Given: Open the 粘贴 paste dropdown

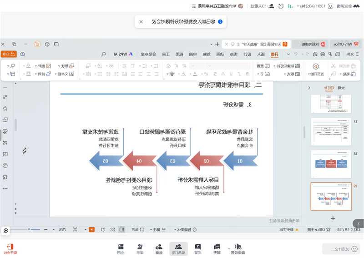Looking at the screenshot, I should click(x=348, y=74).
